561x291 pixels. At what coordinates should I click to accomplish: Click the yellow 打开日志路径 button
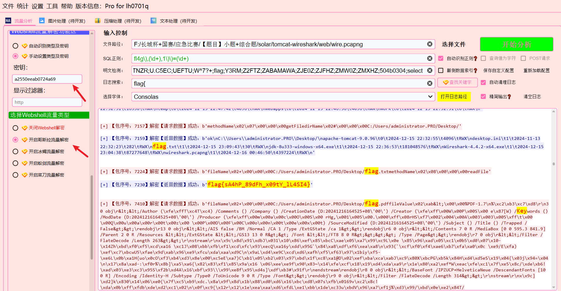coord(454,97)
